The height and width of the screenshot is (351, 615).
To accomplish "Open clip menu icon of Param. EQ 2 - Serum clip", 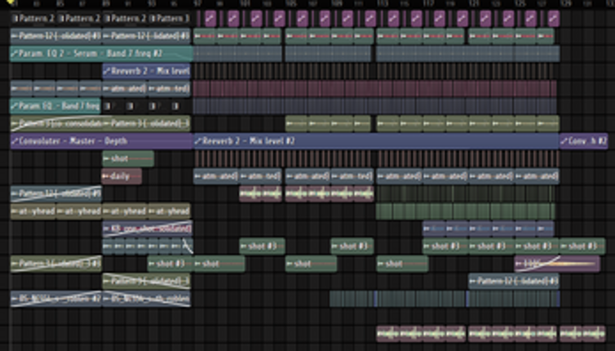I will pyautogui.click(x=15, y=53).
